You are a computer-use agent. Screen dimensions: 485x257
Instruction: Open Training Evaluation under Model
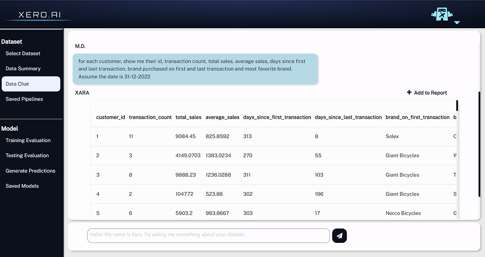pos(28,140)
